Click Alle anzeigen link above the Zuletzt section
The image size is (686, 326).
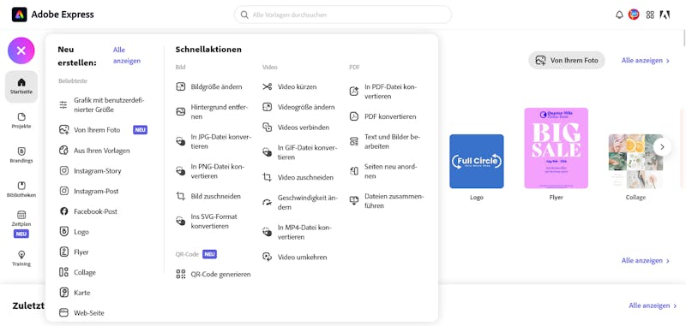[646, 260]
